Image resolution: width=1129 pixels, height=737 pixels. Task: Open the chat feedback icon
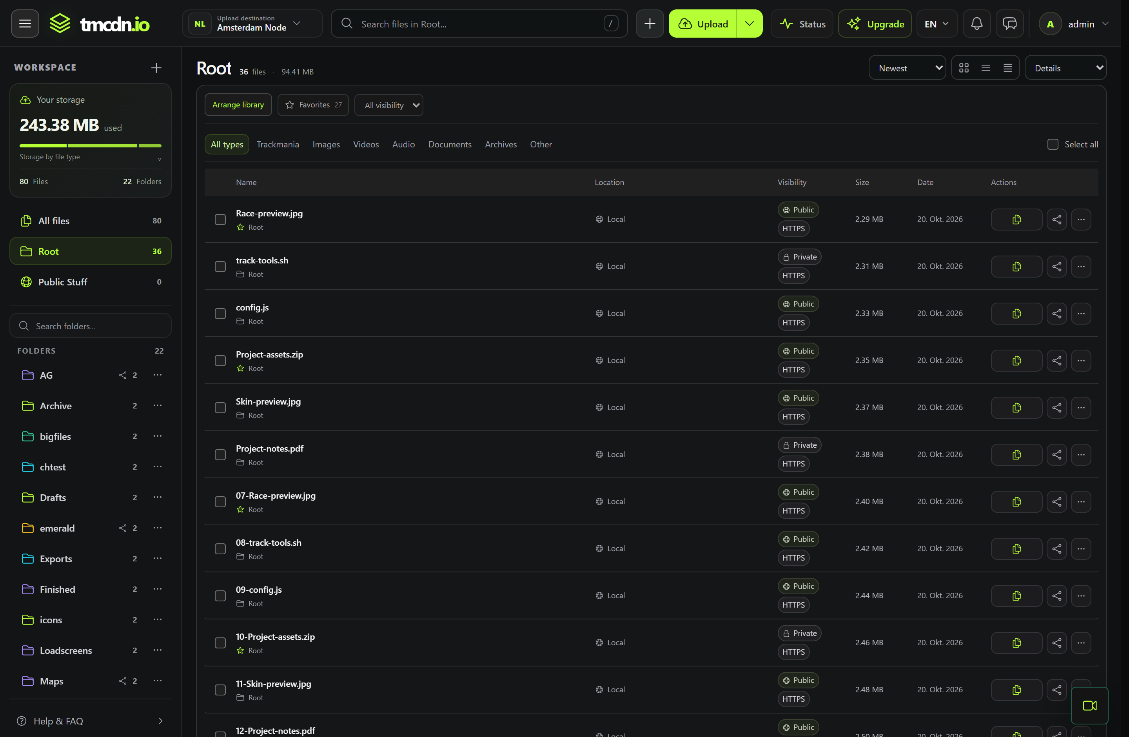click(x=1009, y=24)
